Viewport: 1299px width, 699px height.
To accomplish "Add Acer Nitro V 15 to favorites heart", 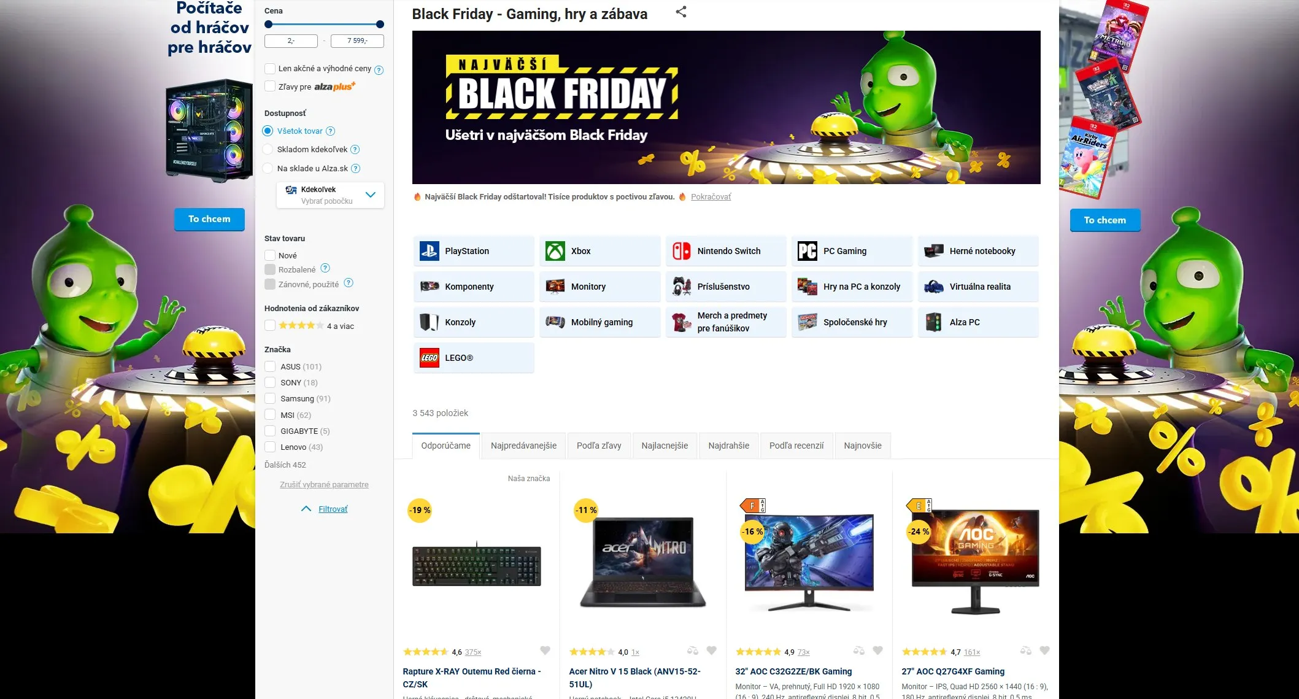I will pyautogui.click(x=712, y=650).
